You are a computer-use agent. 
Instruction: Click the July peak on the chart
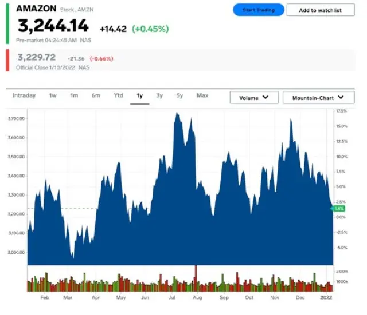pos(177,114)
